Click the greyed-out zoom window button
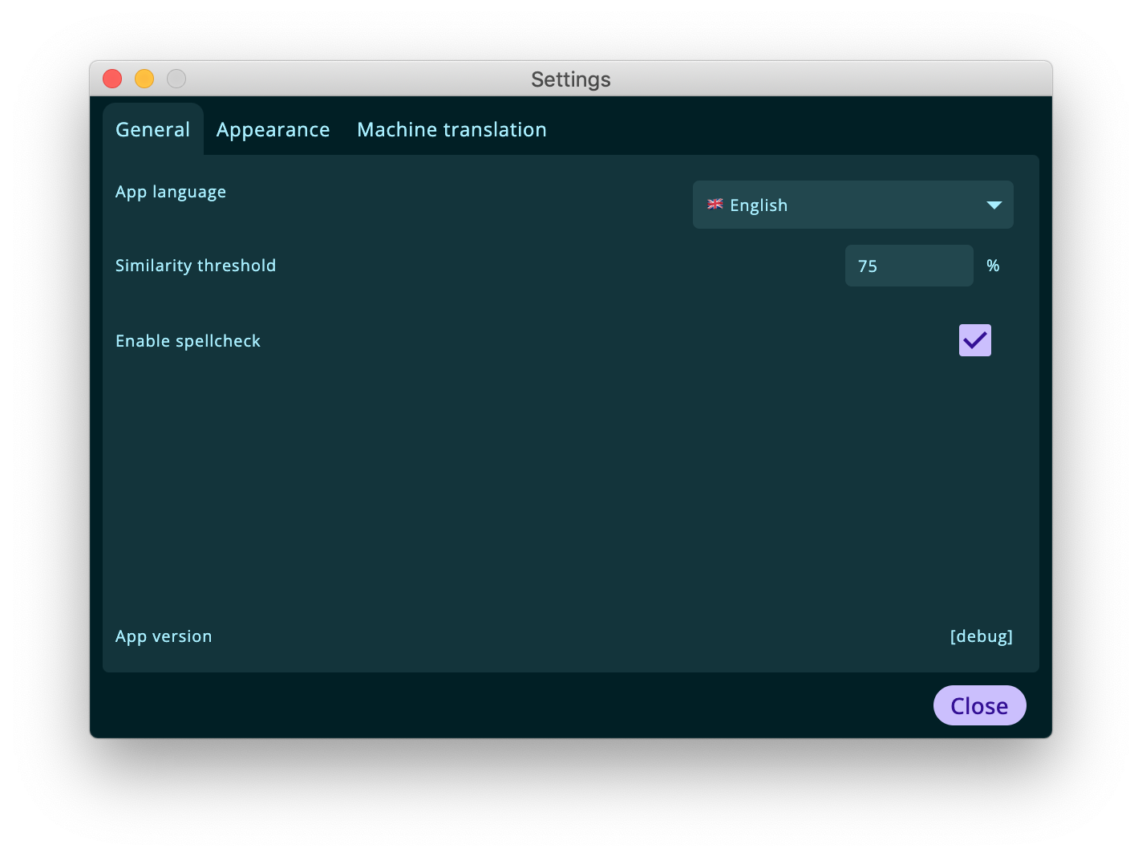The width and height of the screenshot is (1142, 857). 176,79
